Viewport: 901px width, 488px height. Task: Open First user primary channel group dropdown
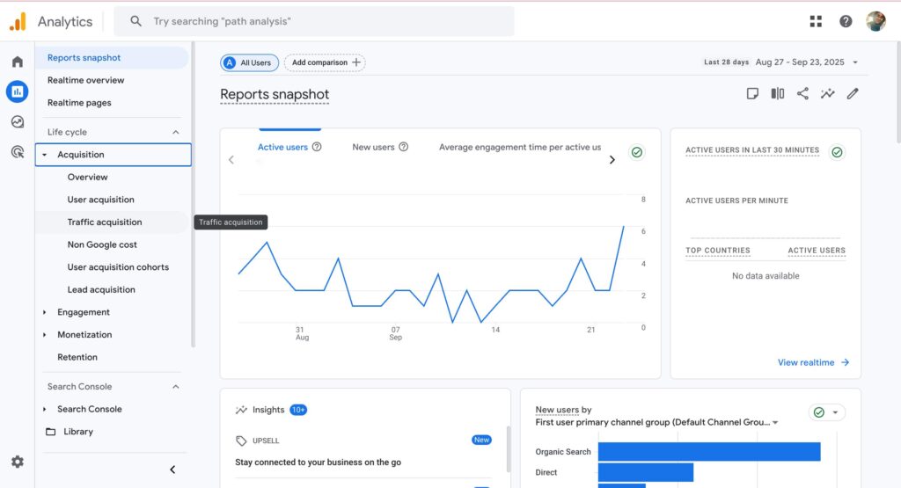[775, 423]
